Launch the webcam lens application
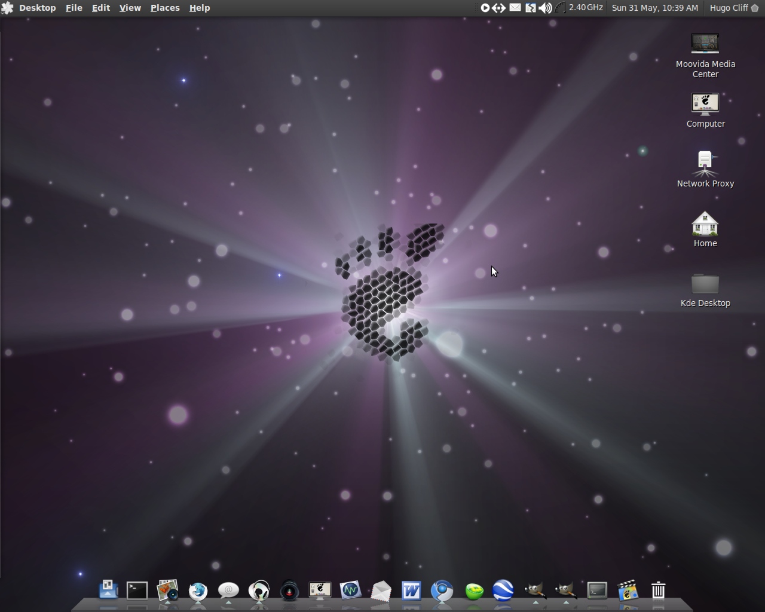 (289, 591)
